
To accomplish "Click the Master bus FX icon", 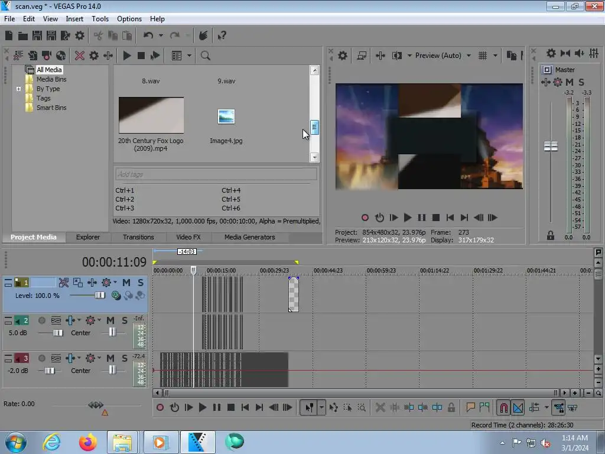I will (x=545, y=82).
